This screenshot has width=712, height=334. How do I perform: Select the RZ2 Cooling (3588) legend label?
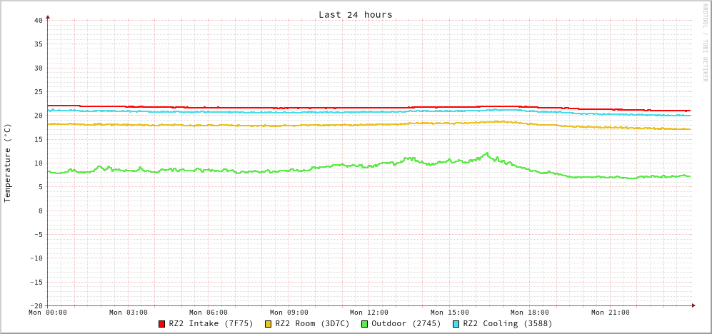[507, 324]
